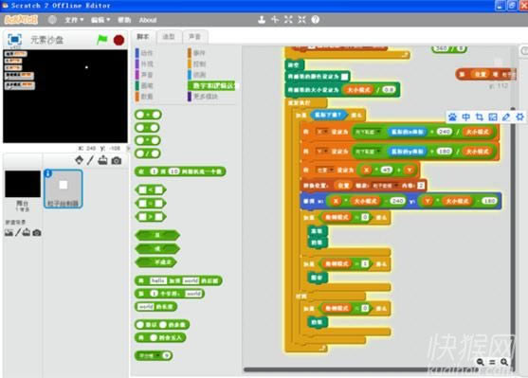Open the globe language selector
Screen dimensions: 528x378
(x=52, y=20)
